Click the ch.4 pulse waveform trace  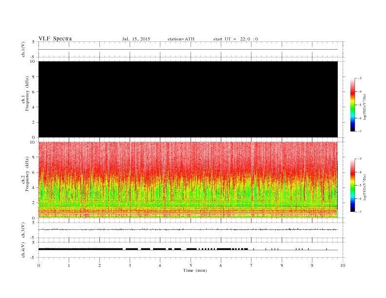coord(188,249)
